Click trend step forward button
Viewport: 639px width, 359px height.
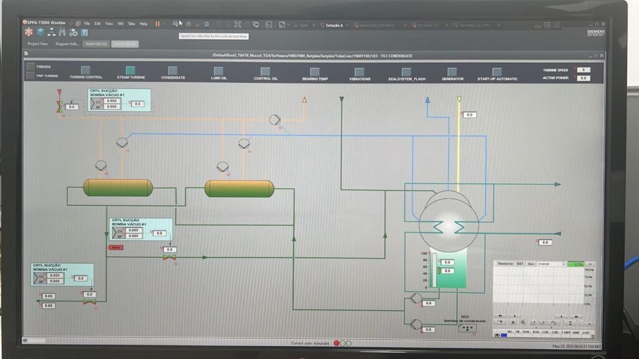pos(562,316)
